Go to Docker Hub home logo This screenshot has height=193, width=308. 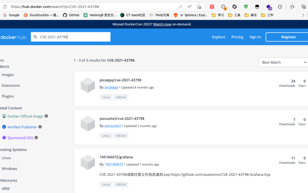pos(13,37)
